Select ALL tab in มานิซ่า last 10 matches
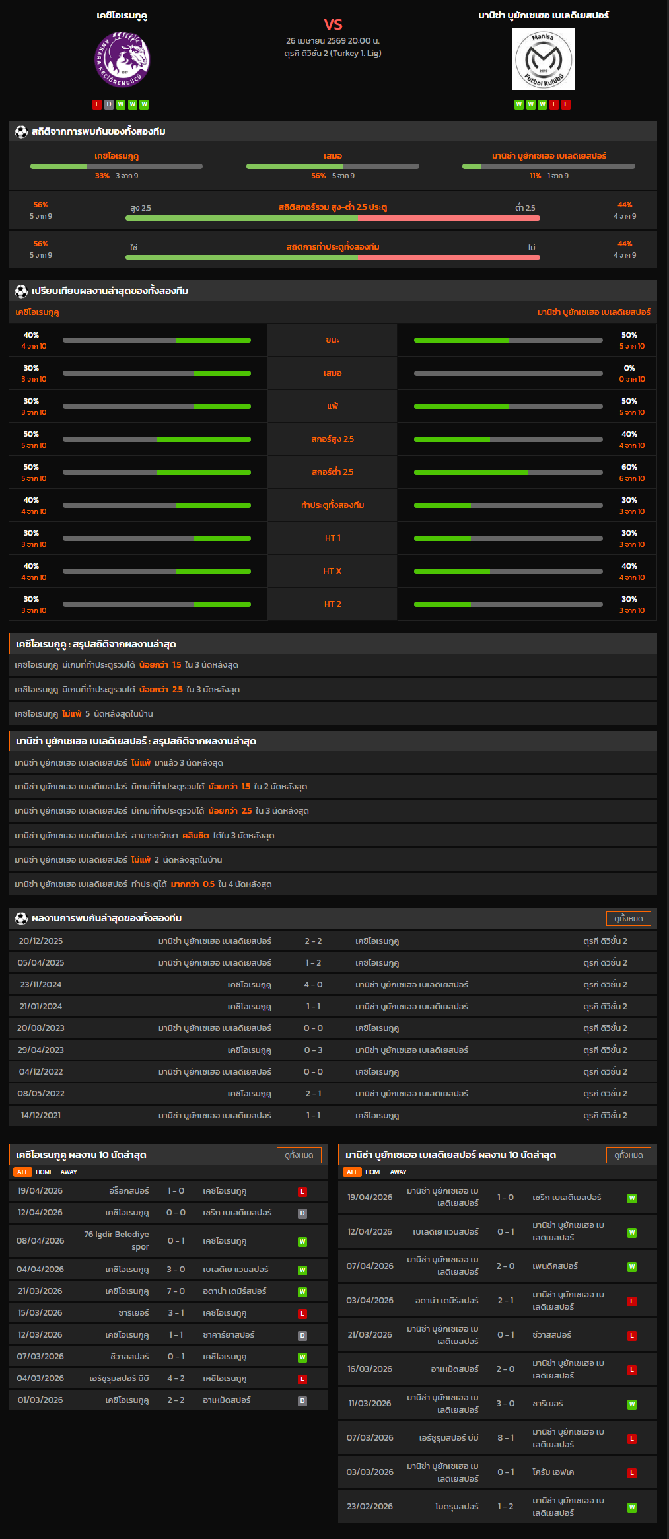Viewport: 669px width, 1539px height. click(352, 1172)
